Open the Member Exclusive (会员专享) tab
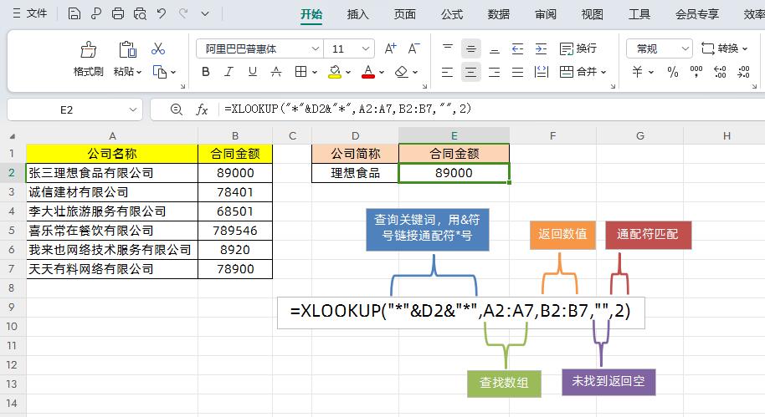This screenshot has width=765, height=417. tap(696, 14)
